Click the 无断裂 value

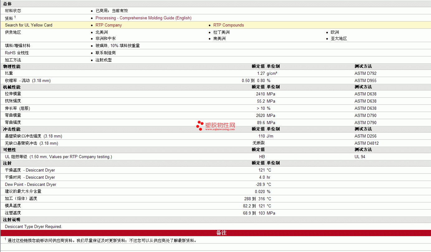(259, 143)
